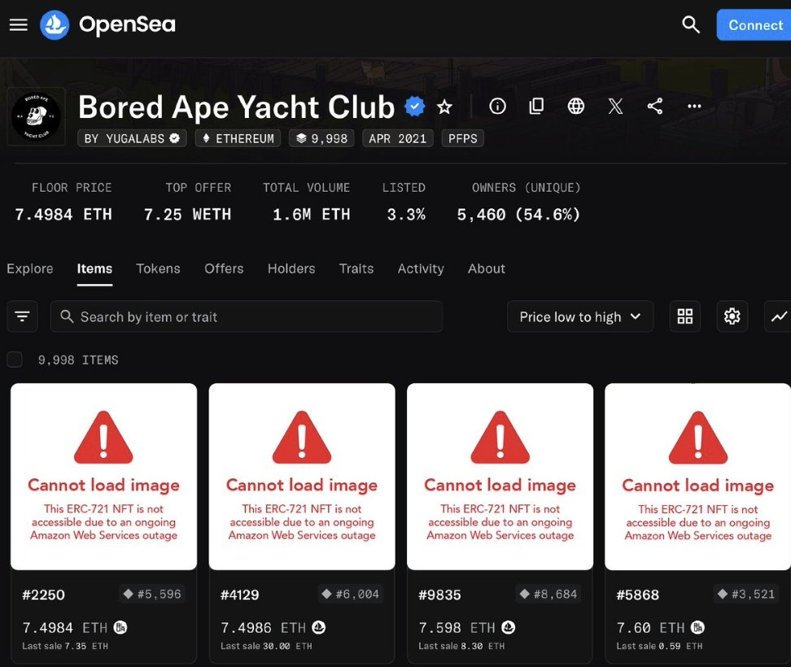Click the rarity rank #8,684 badge
Screen dimensions: 791x667
coord(548,594)
